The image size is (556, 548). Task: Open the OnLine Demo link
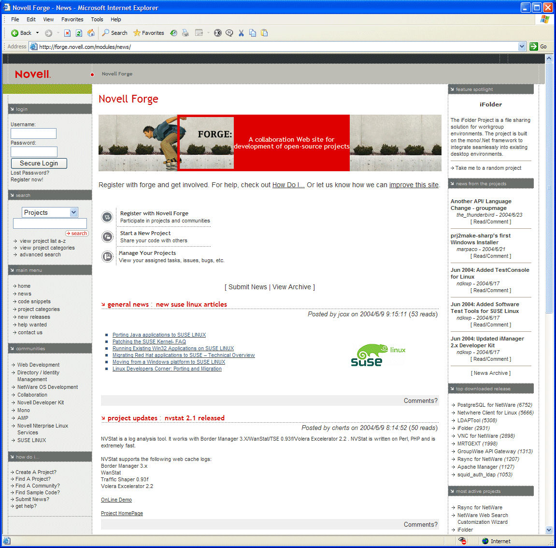[116, 500]
